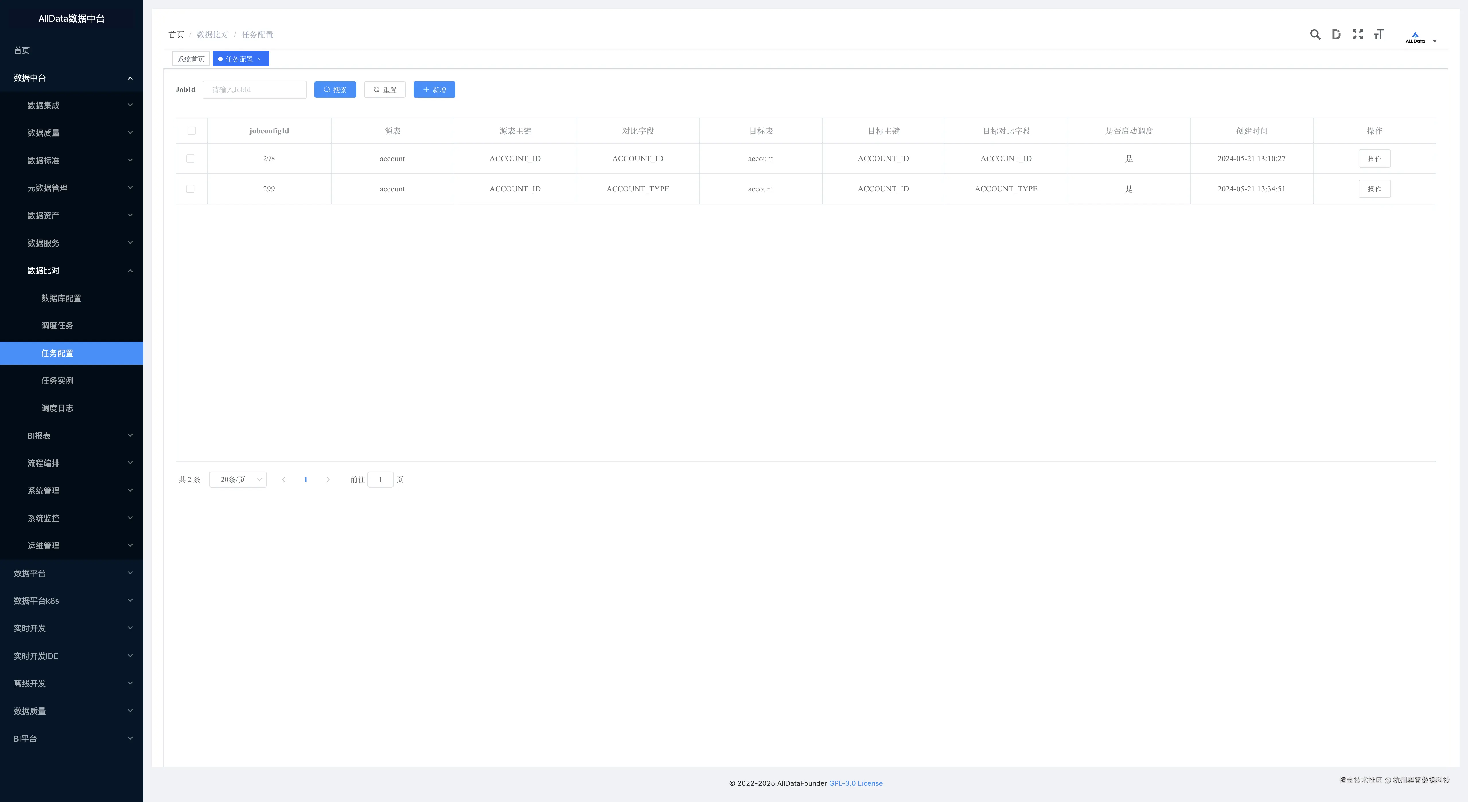The image size is (1468, 802).
Task: Open the document icon in top toolbar
Action: [1336, 35]
